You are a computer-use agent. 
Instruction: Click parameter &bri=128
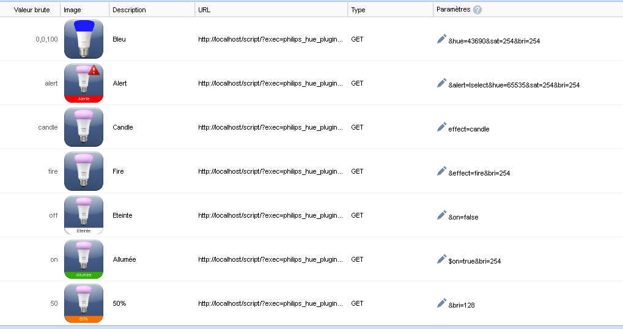(x=462, y=305)
